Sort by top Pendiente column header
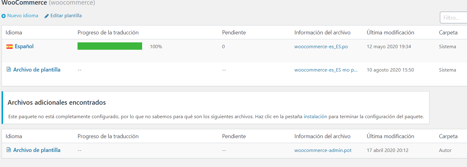 (234, 33)
